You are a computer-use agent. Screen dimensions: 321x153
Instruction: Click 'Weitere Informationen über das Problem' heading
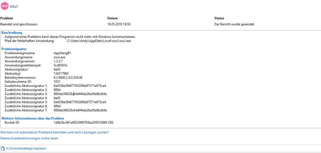pos(33,118)
